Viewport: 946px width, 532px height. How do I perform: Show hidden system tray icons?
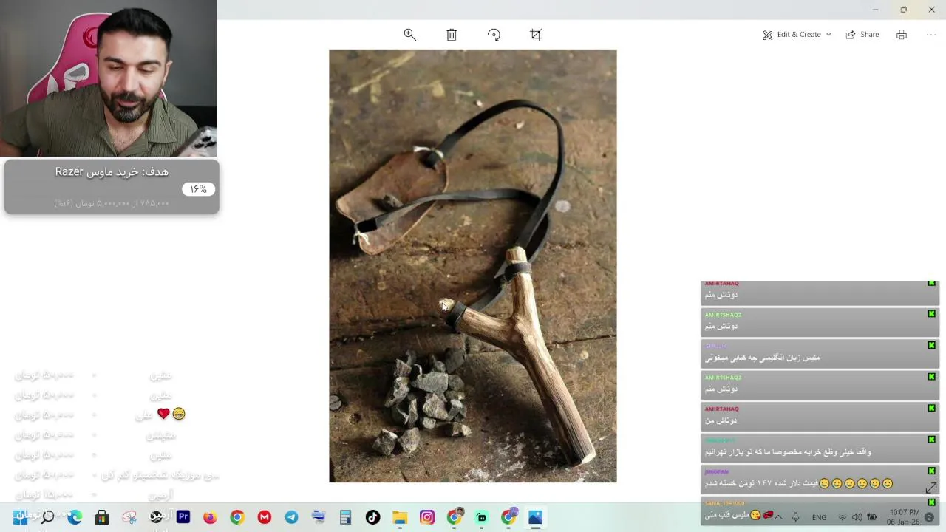point(777,517)
